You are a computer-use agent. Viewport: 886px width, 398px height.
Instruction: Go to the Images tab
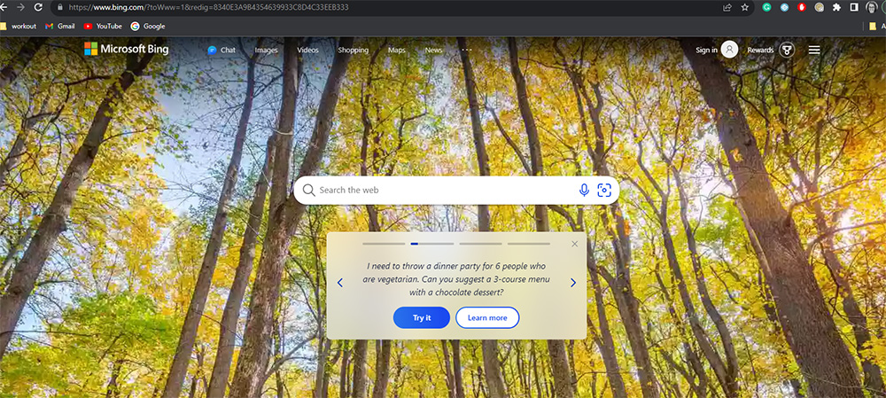pos(266,50)
